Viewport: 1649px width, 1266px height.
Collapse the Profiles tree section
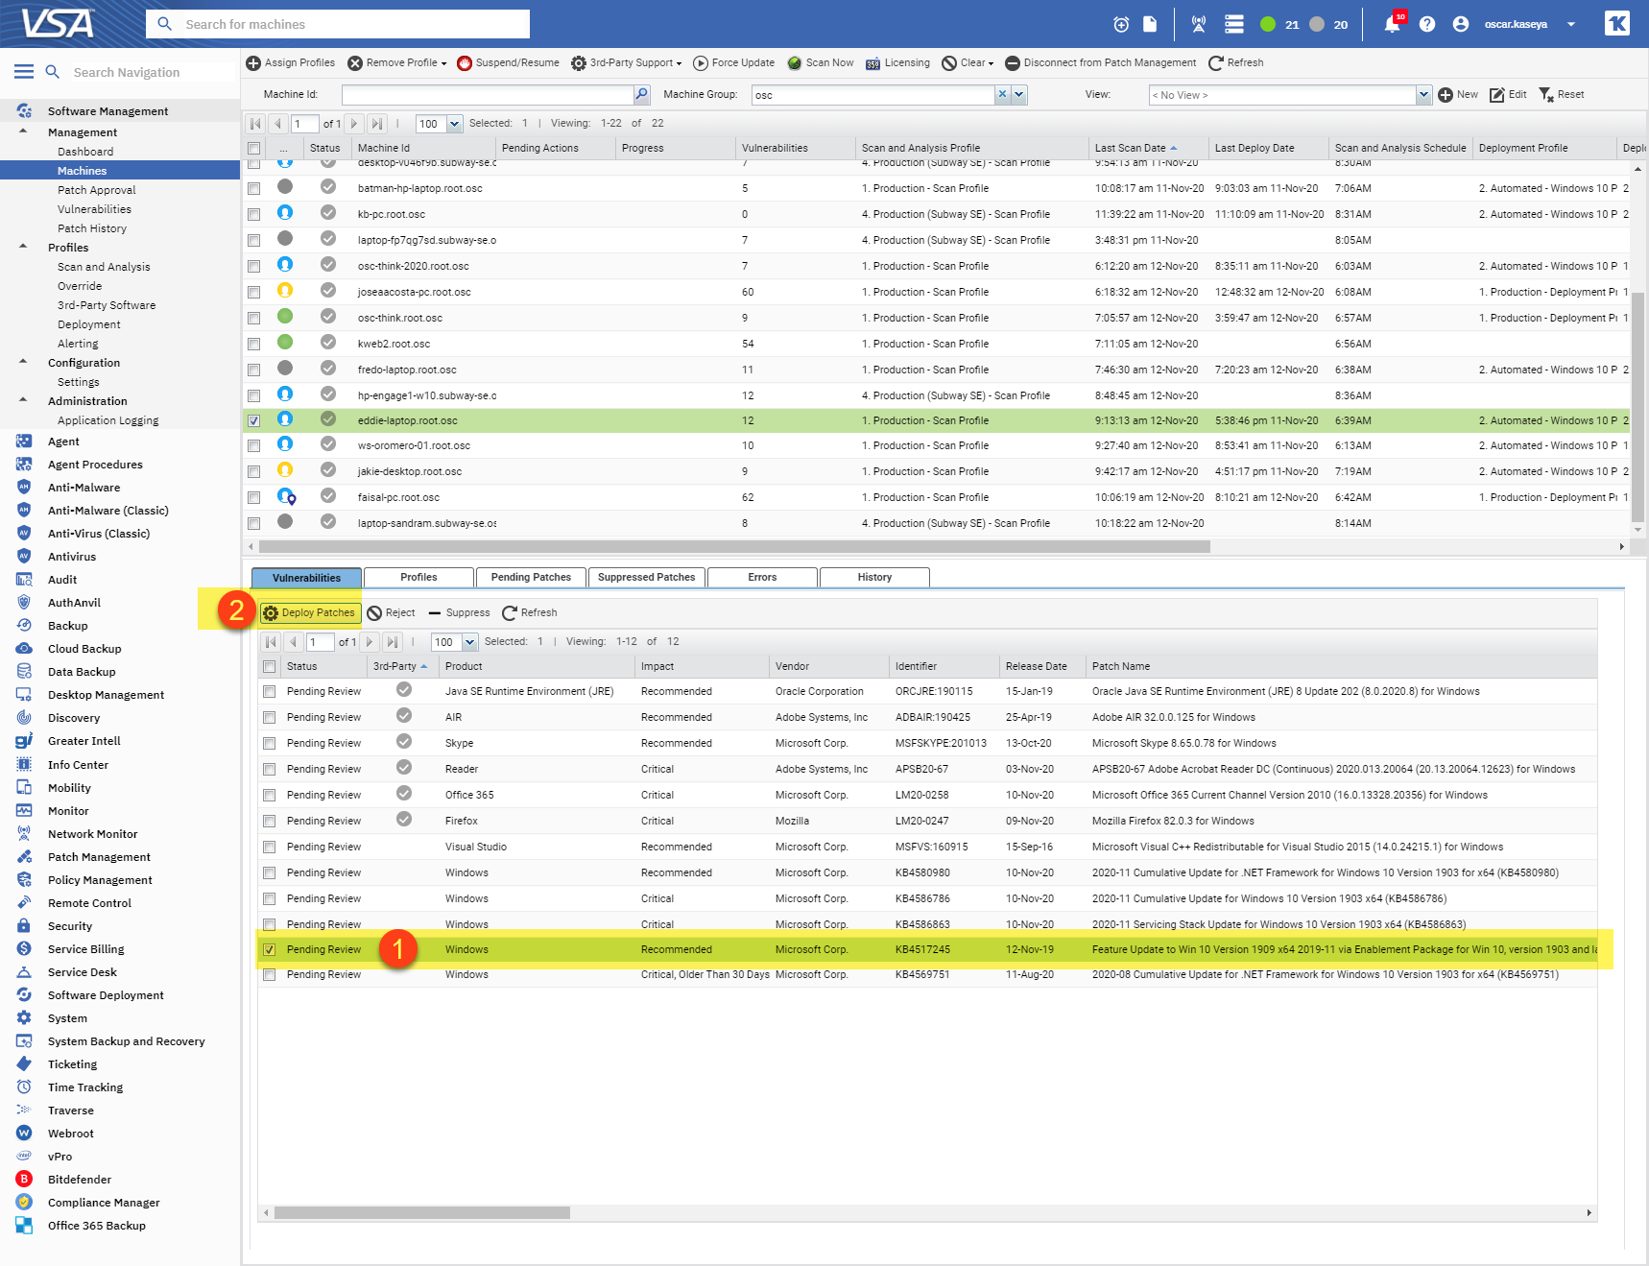(23, 247)
